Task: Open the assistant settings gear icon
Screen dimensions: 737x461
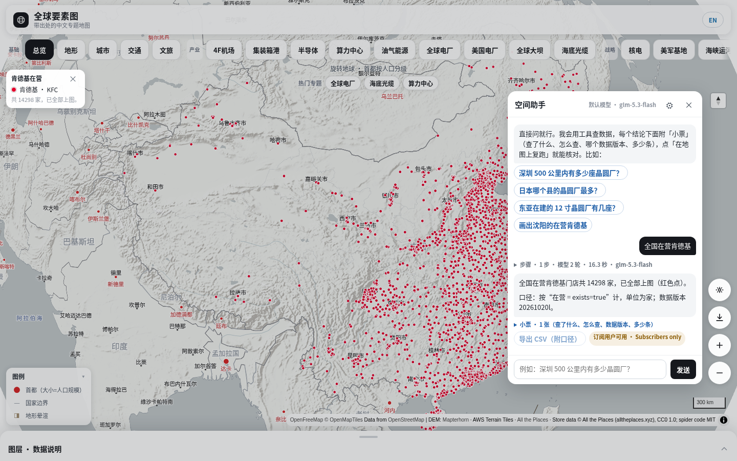Action: click(x=669, y=106)
